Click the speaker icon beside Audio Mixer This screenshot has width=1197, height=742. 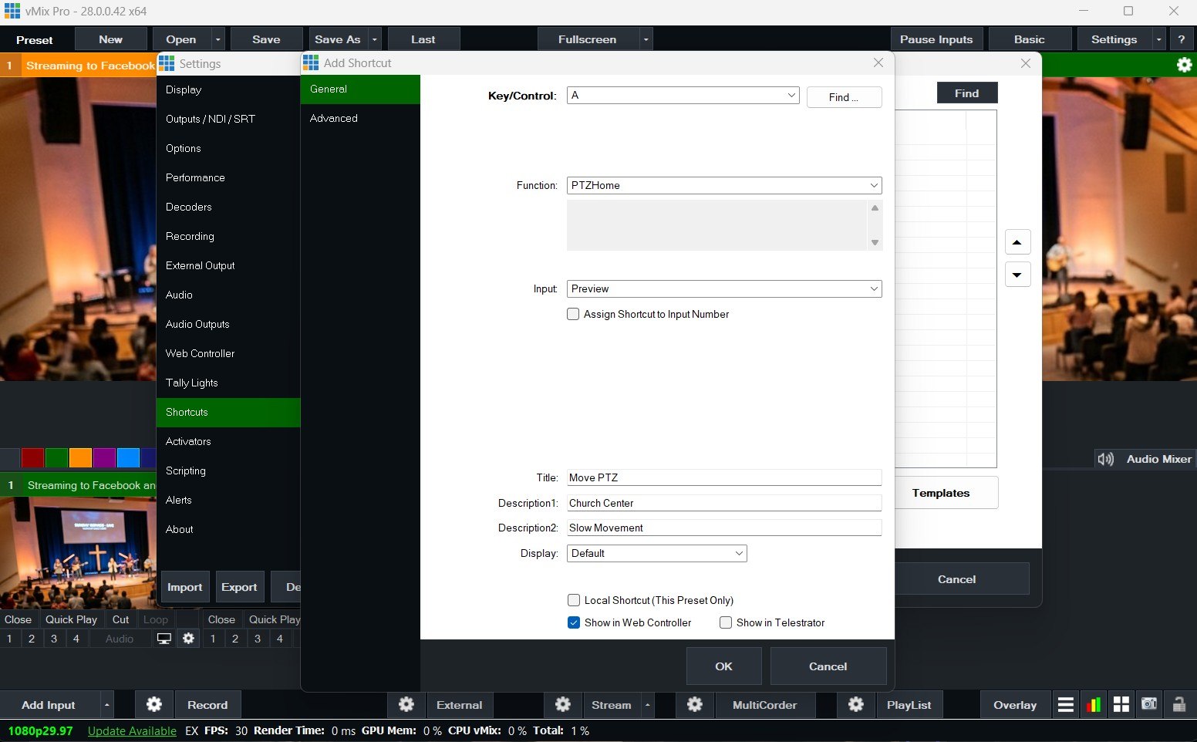tap(1106, 459)
